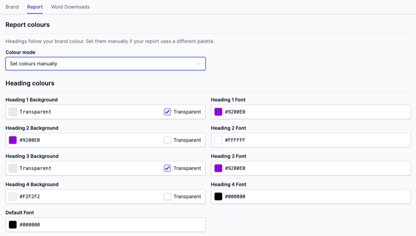Select the Report tab
This screenshot has height=236, width=416.
click(x=35, y=7)
